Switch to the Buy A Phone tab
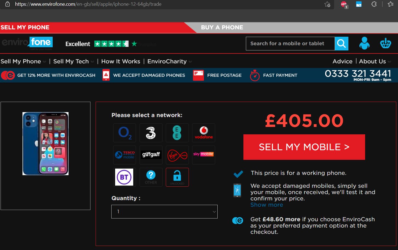 222,27
